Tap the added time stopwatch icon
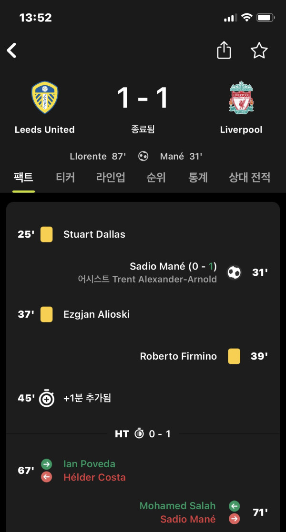The height and width of the screenshot is (532, 286). [x=47, y=398]
